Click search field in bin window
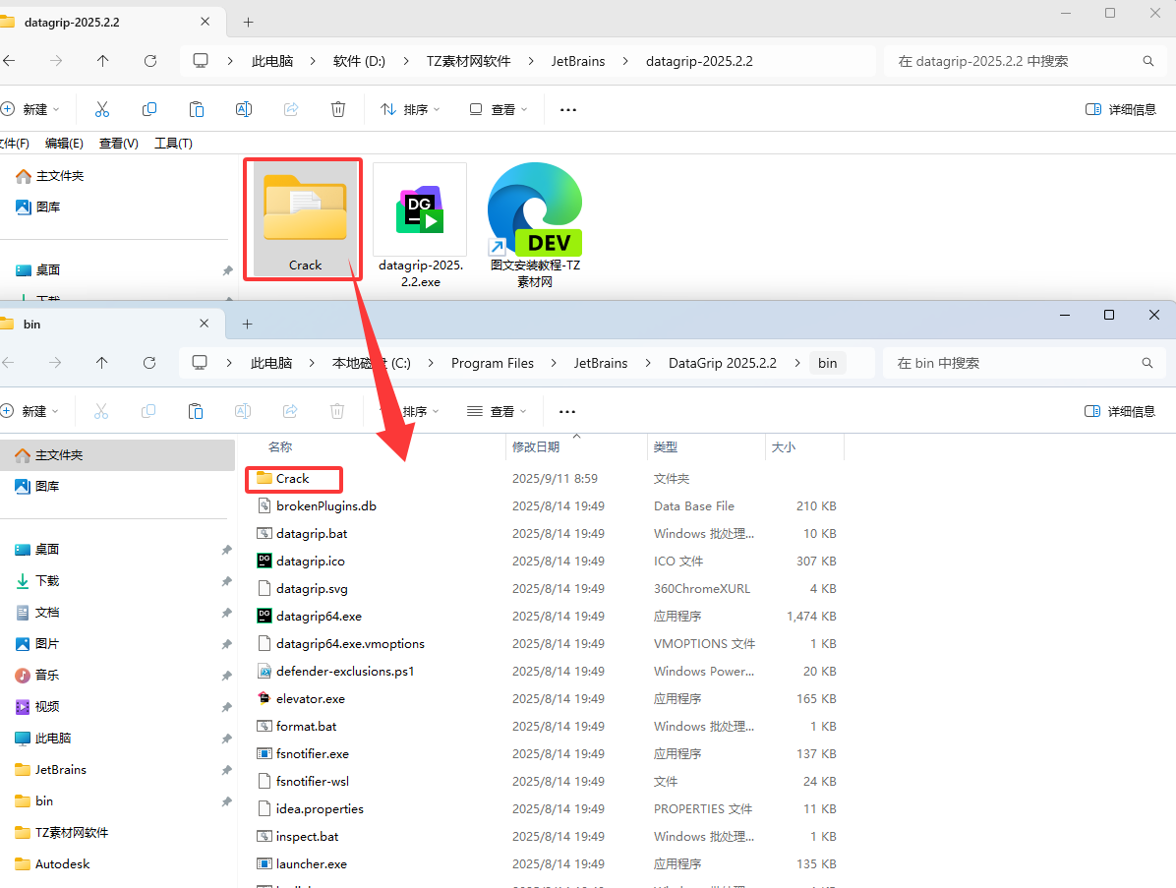Viewport: 1176px width, 888px height. [1022, 363]
